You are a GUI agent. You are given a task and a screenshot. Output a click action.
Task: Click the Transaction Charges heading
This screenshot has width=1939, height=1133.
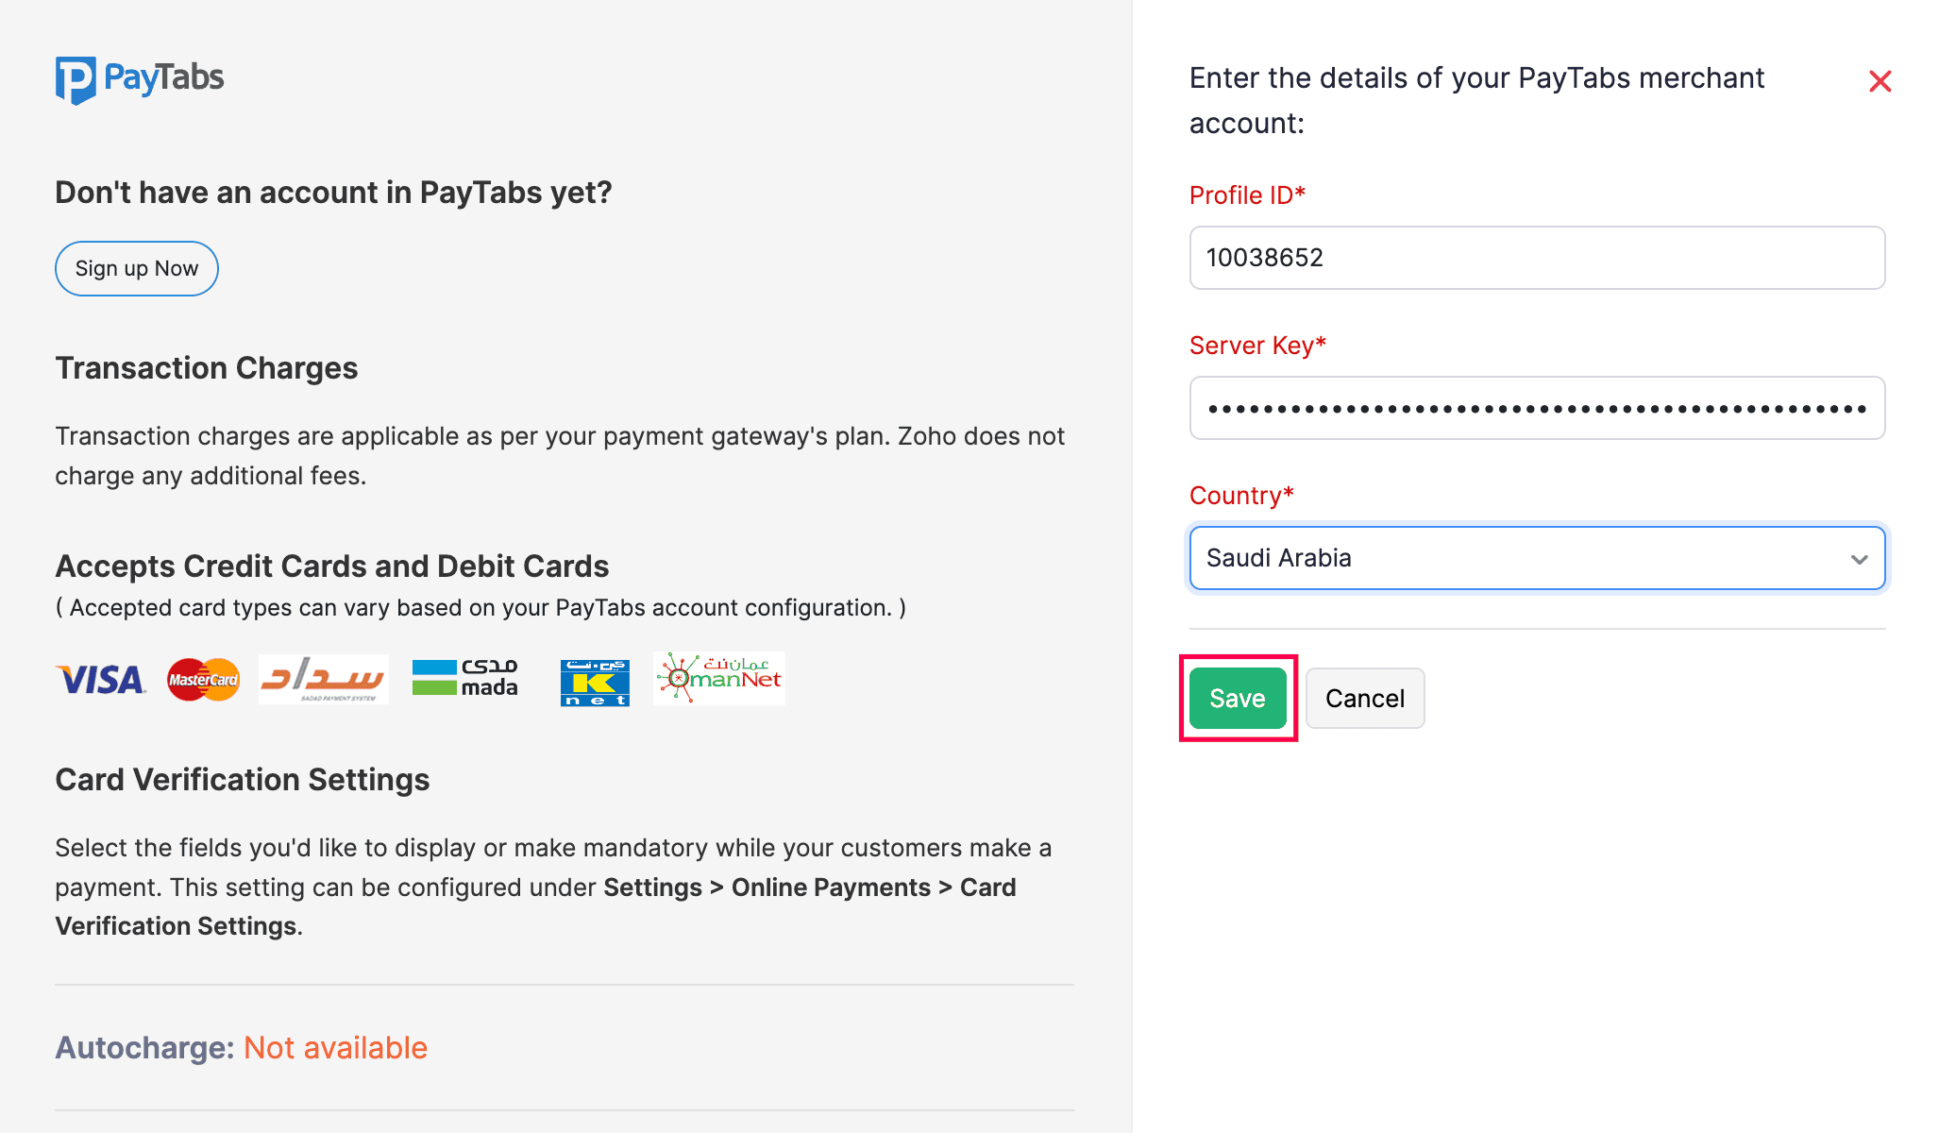pyautogui.click(x=207, y=368)
